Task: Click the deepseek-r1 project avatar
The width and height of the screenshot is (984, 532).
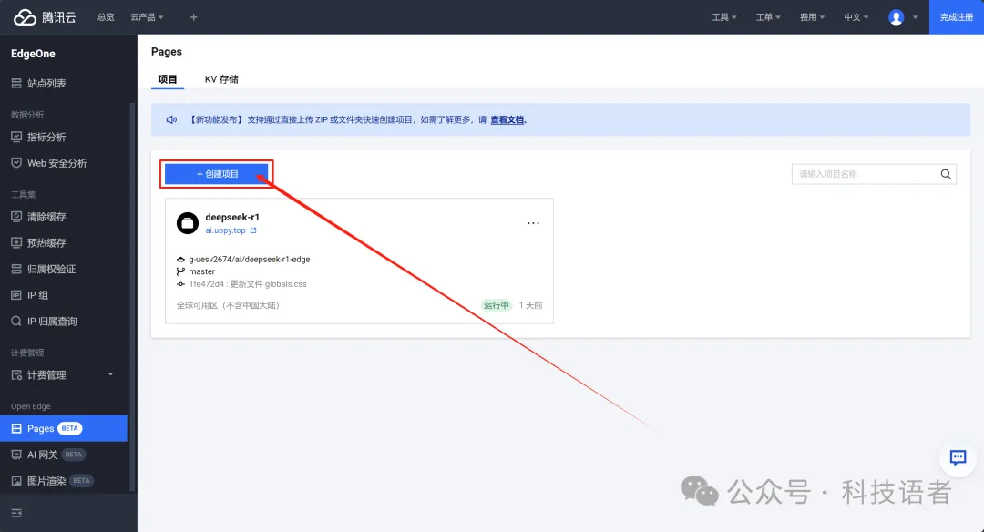Action: pos(187,222)
